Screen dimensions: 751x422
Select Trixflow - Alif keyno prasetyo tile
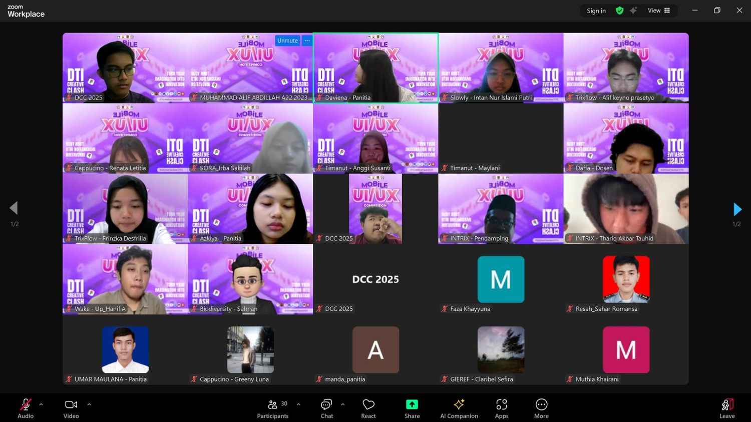(x=626, y=68)
